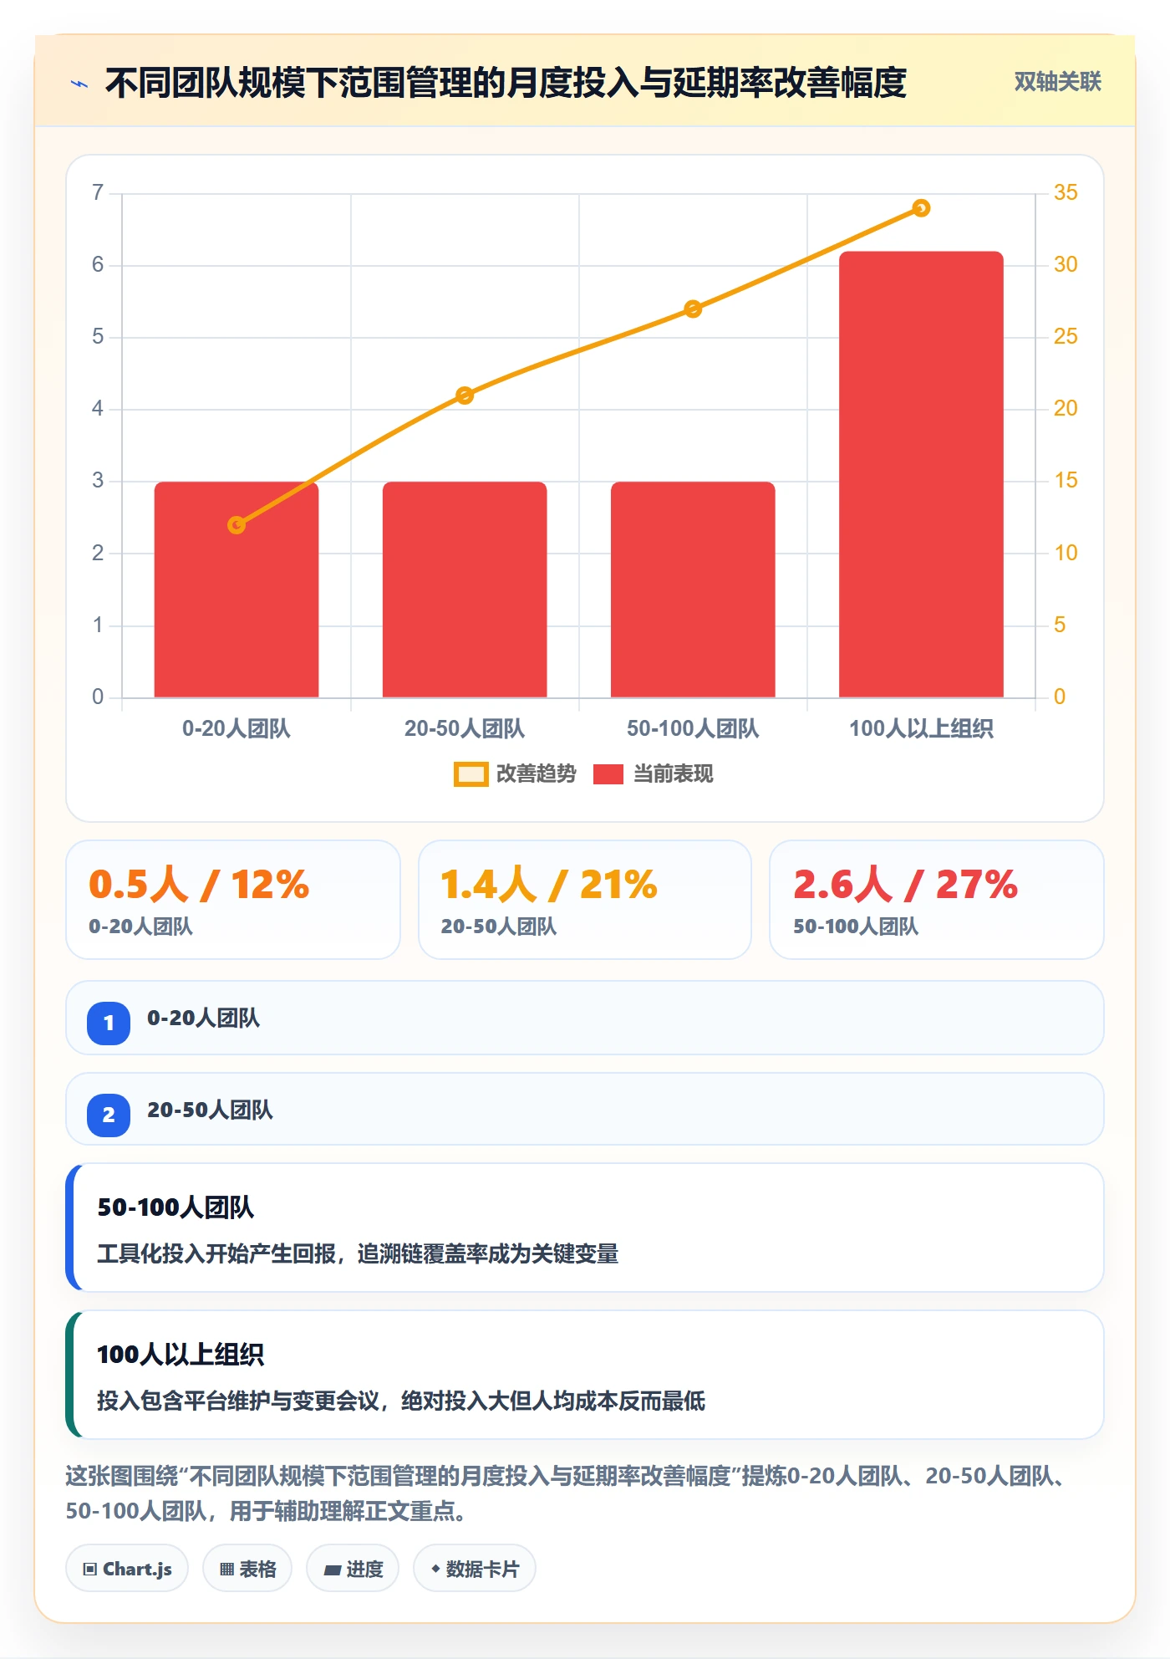Click the left-axis tick label 7
This screenshot has height=1659, width=1170.
point(98,193)
